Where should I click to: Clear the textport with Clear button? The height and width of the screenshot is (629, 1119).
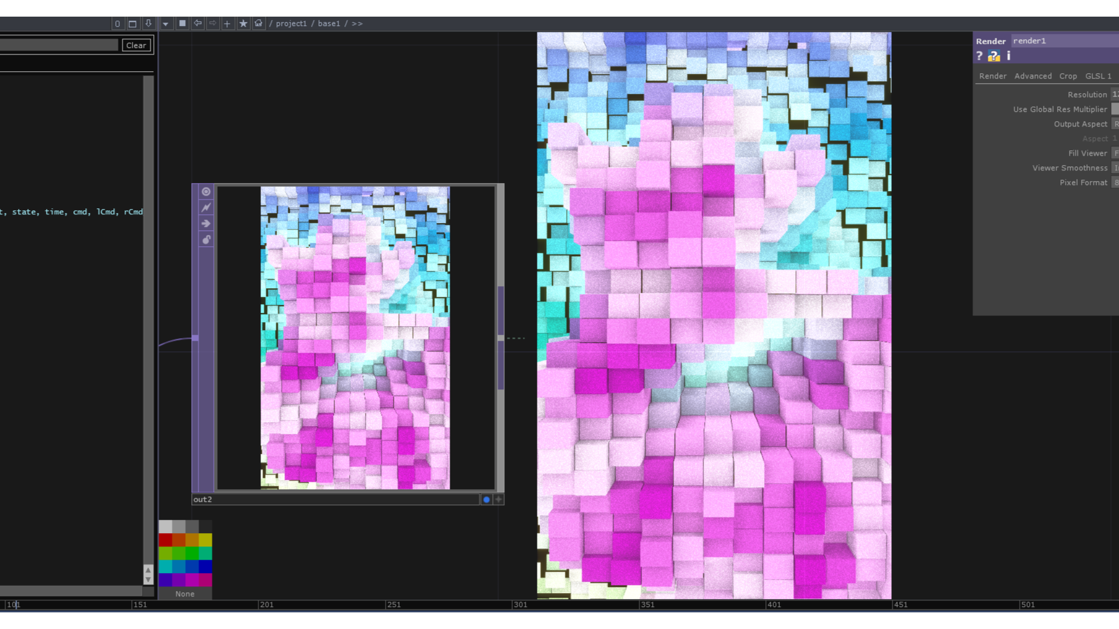click(137, 45)
